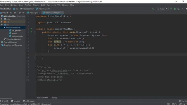Open the Refactor menu
The image size is (187, 105).
click(x=36, y=5)
